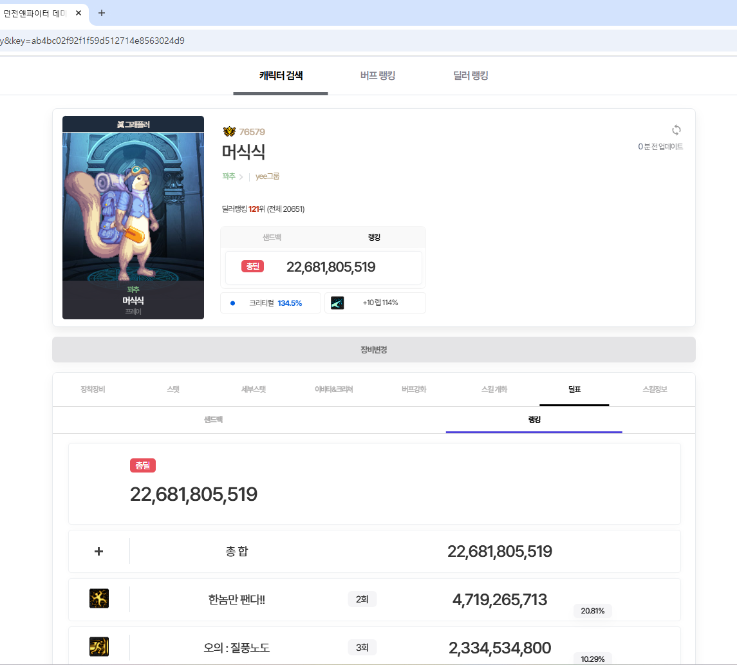Open a new browser tab
The height and width of the screenshot is (665, 737).
click(x=101, y=13)
